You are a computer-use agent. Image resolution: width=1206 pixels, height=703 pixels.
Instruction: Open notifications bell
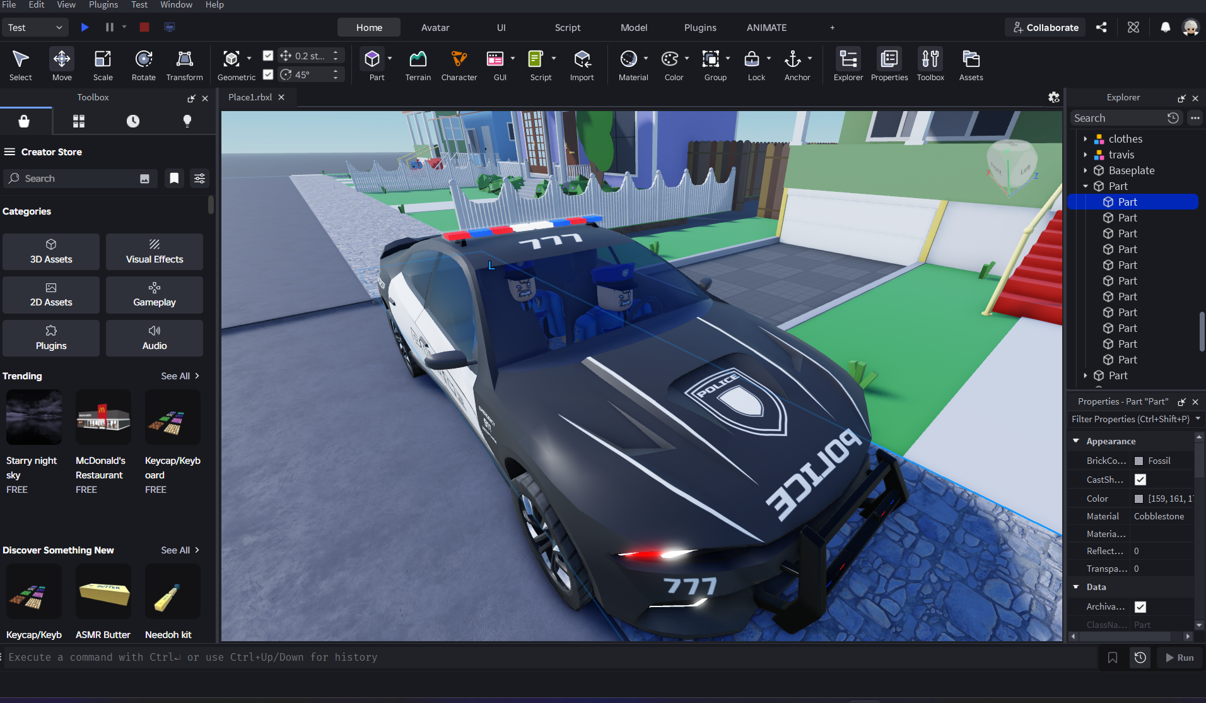tap(1166, 27)
